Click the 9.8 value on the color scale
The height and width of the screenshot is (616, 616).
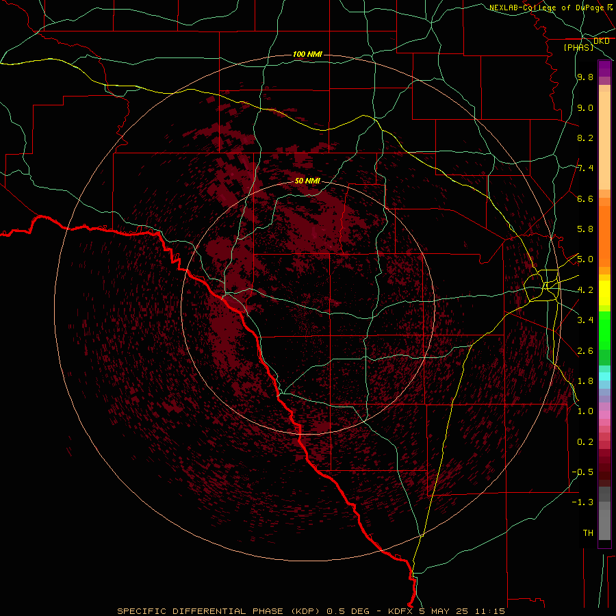coord(585,77)
